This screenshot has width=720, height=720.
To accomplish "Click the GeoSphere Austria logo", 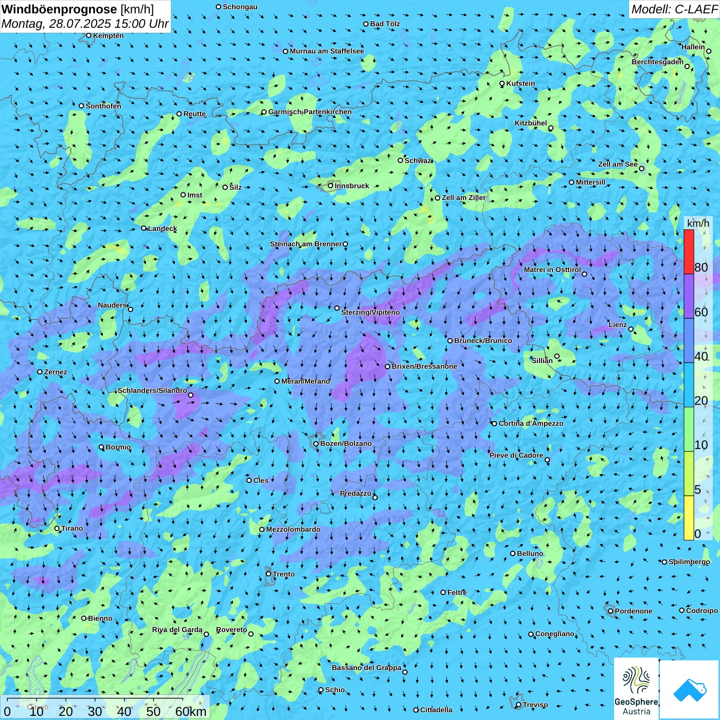I will [x=636, y=688].
